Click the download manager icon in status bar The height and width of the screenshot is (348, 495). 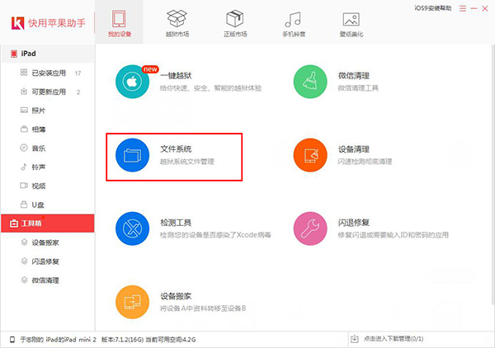pos(355,339)
